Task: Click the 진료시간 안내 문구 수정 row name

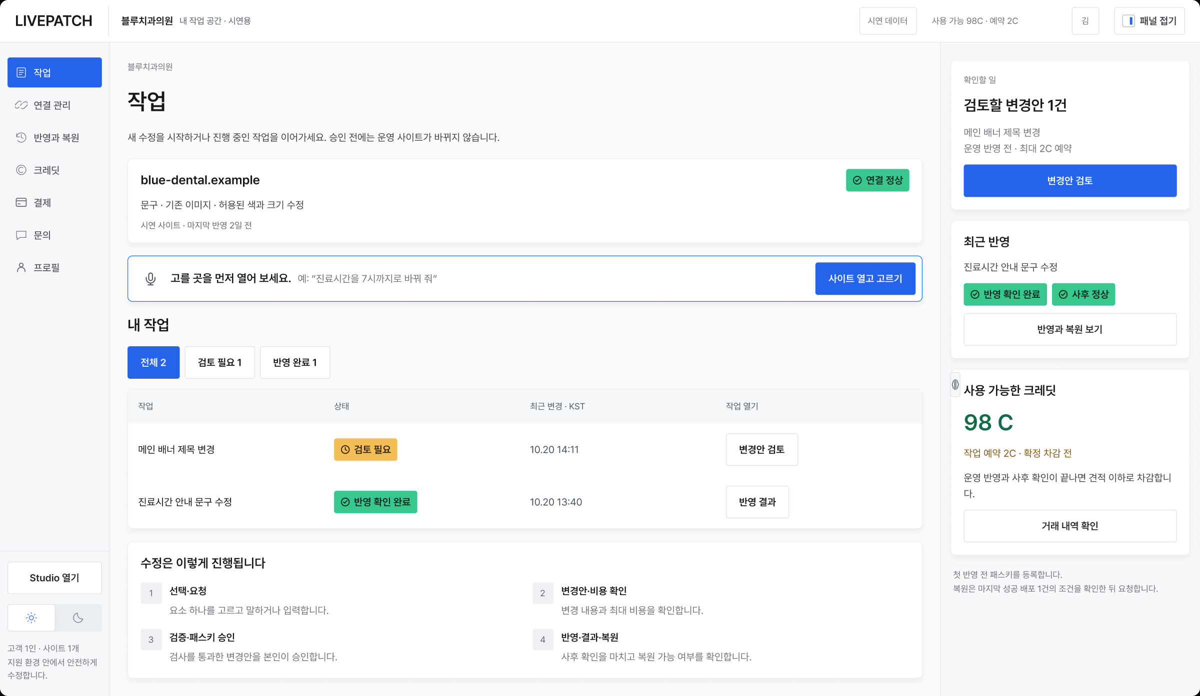Action: (185, 502)
